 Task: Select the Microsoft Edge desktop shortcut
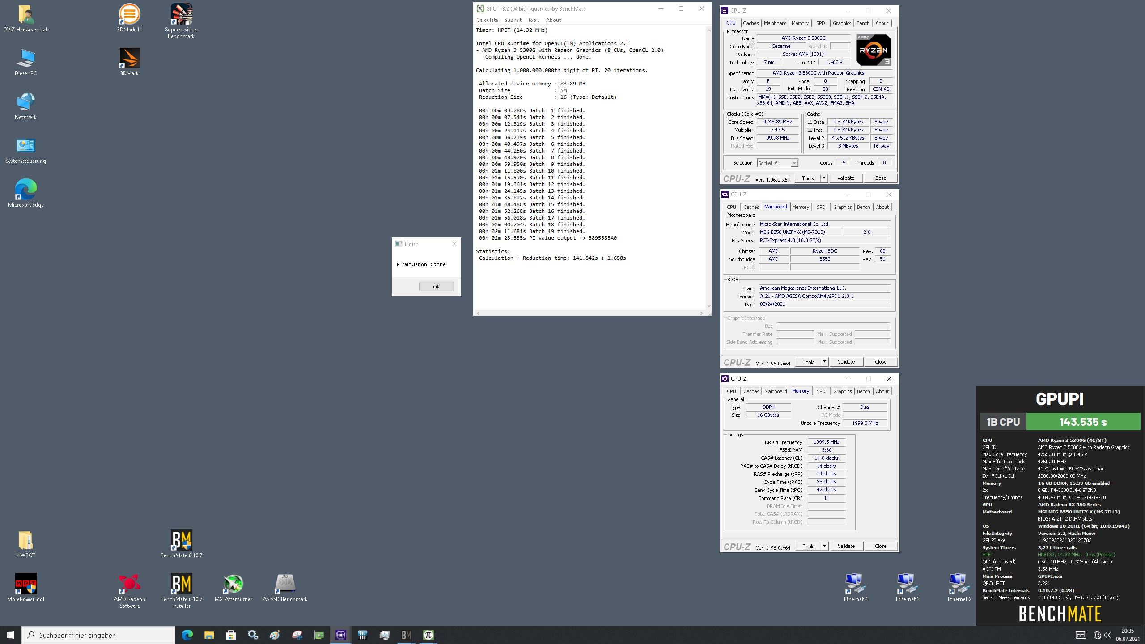click(25, 194)
